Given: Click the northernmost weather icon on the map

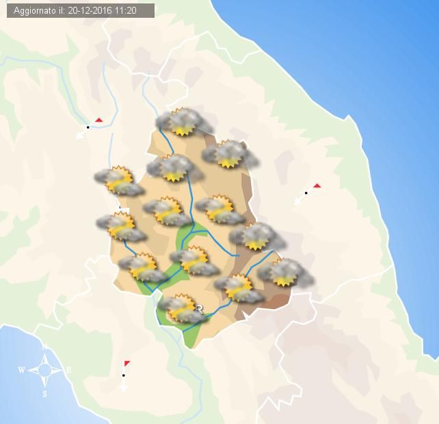Looking at the screenshot, I should (x=183, y=122).
